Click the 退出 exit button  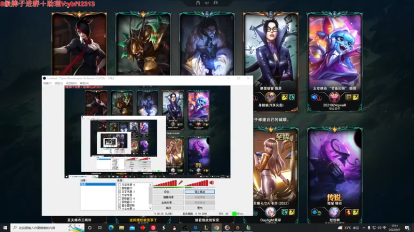200,208
